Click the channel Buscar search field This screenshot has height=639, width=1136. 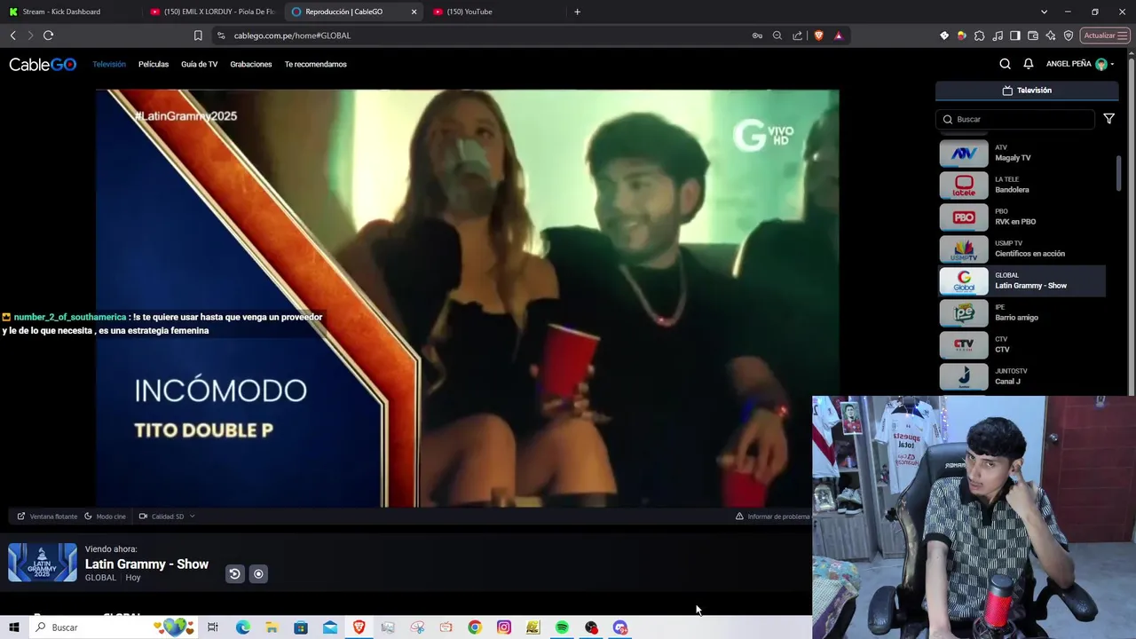click(1015, 119)
